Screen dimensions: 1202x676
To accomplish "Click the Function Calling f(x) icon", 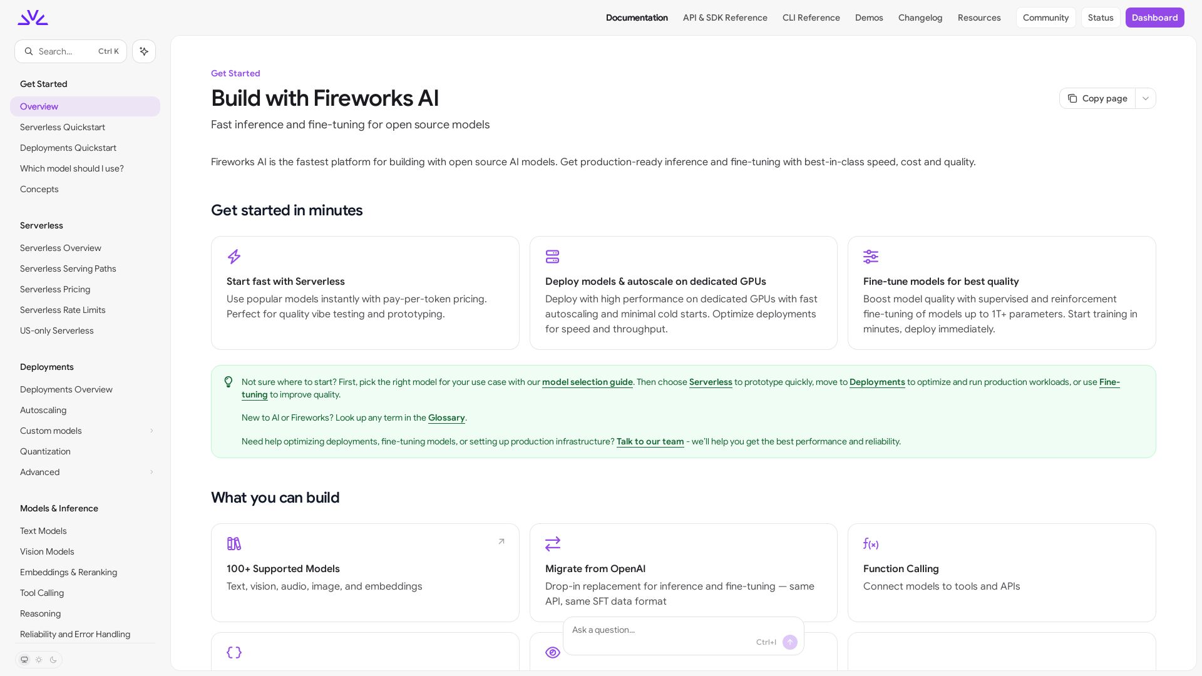I will [x=871, y=544].
